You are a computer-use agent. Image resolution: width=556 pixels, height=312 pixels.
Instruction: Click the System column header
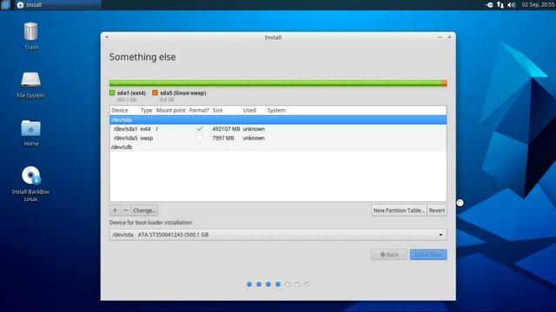click(355, 110)
